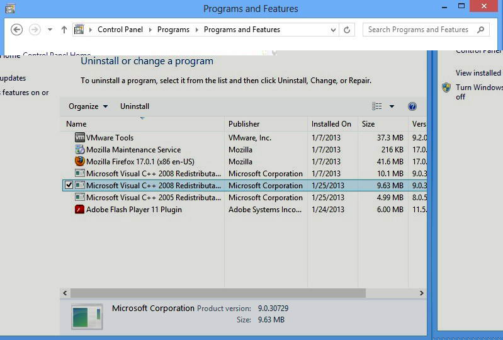This screenshot has width=503, height=340.
Task: Select Mozilla Firefox 17.0.1 (x86 en-US)
Action: [140, 162]
